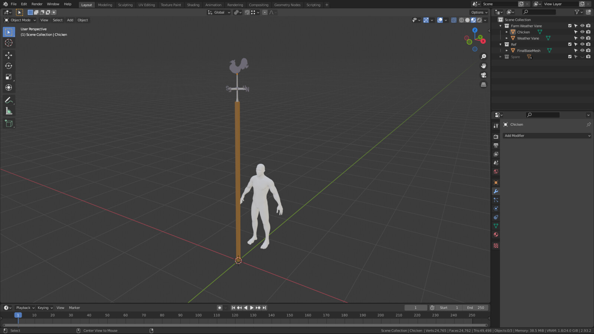Activate the Move tool
This screenshot has height=334, width=594.
[x=9, y=55]
